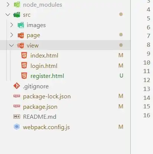Click the HTML5 icon beside login.html

click(x=24, y=65)
